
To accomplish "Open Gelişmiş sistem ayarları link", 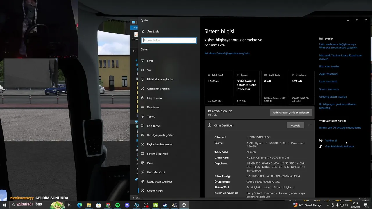I will click(333, 97).
